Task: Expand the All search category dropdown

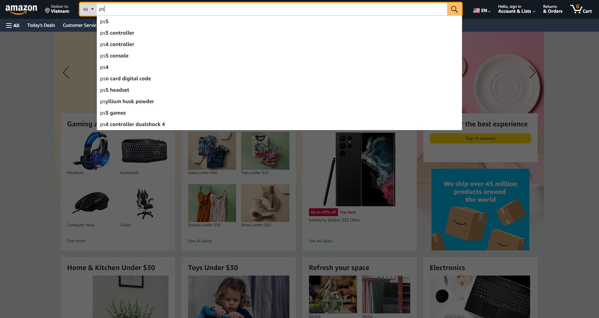Action: [x=88, y=9]
